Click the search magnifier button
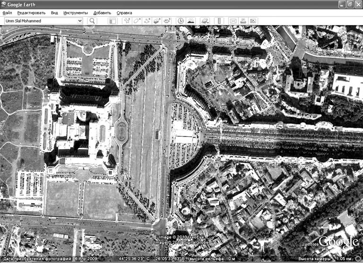This screenshot has width=363, height=263. tap(92, 21)
